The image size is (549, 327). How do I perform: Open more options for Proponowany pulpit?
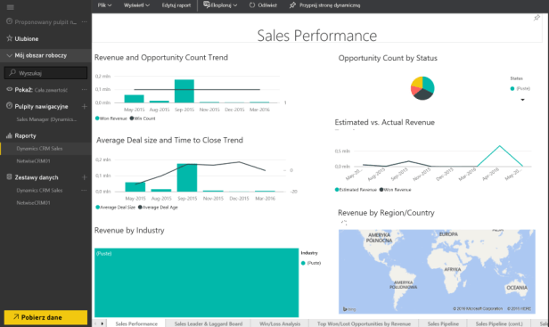click(85, 21)
